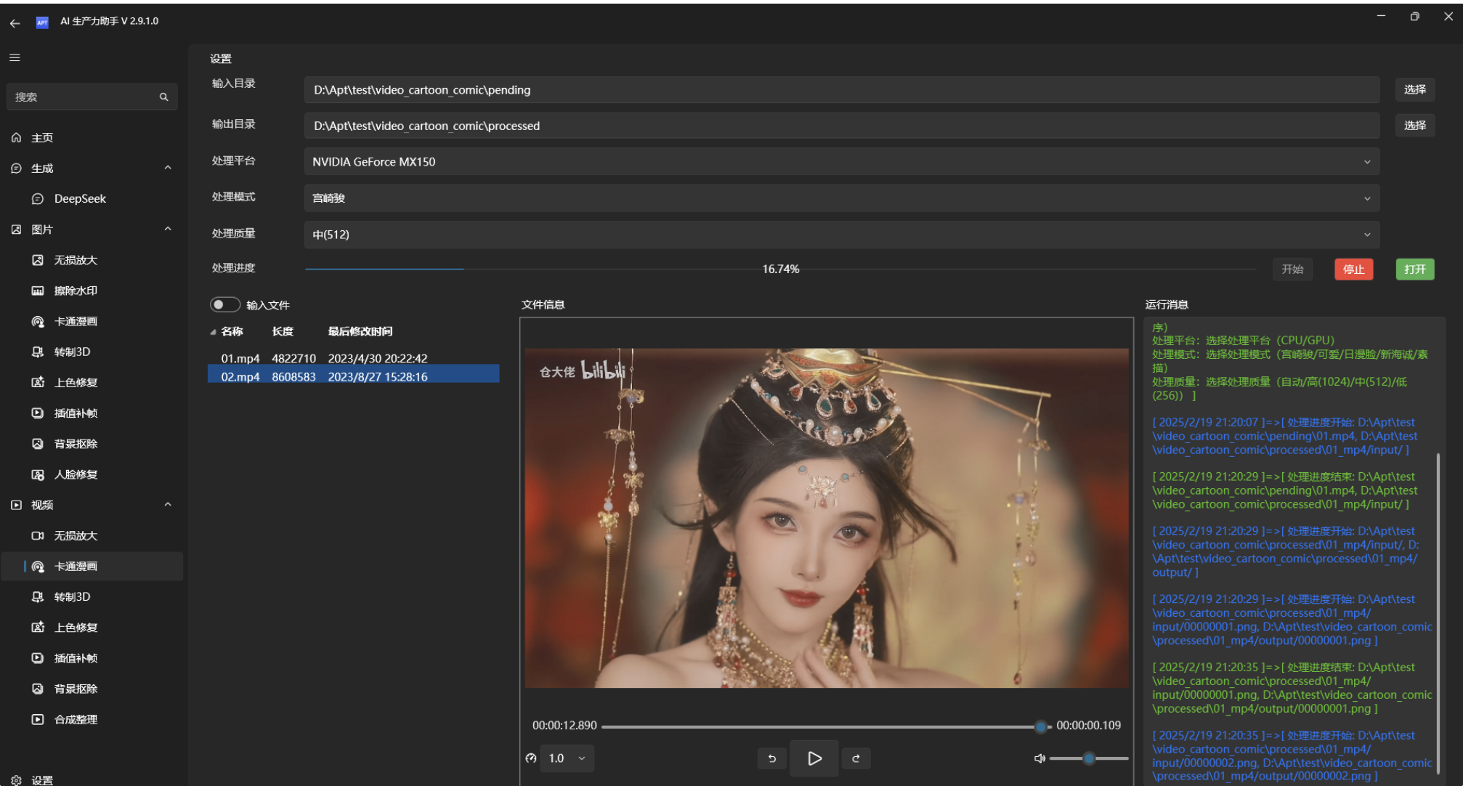The image size is (1463, 786).
Task: Mute using the speaker volume icon
Action: pyautogui.click(x=1039, y=758)
